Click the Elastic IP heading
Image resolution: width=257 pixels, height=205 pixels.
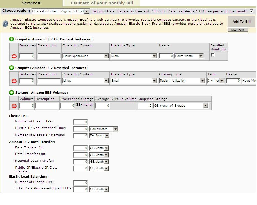click(18, 116)
